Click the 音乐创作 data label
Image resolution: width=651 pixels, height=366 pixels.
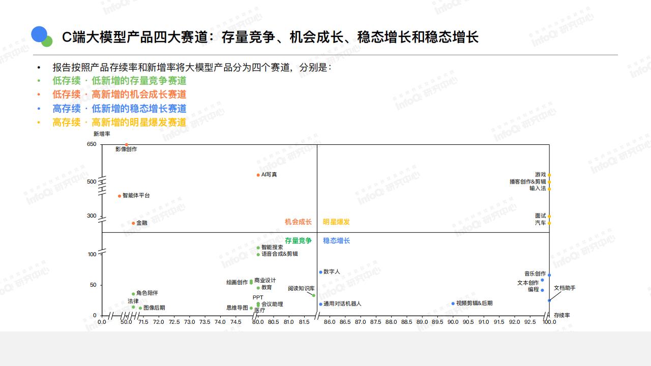click(535, 274)
